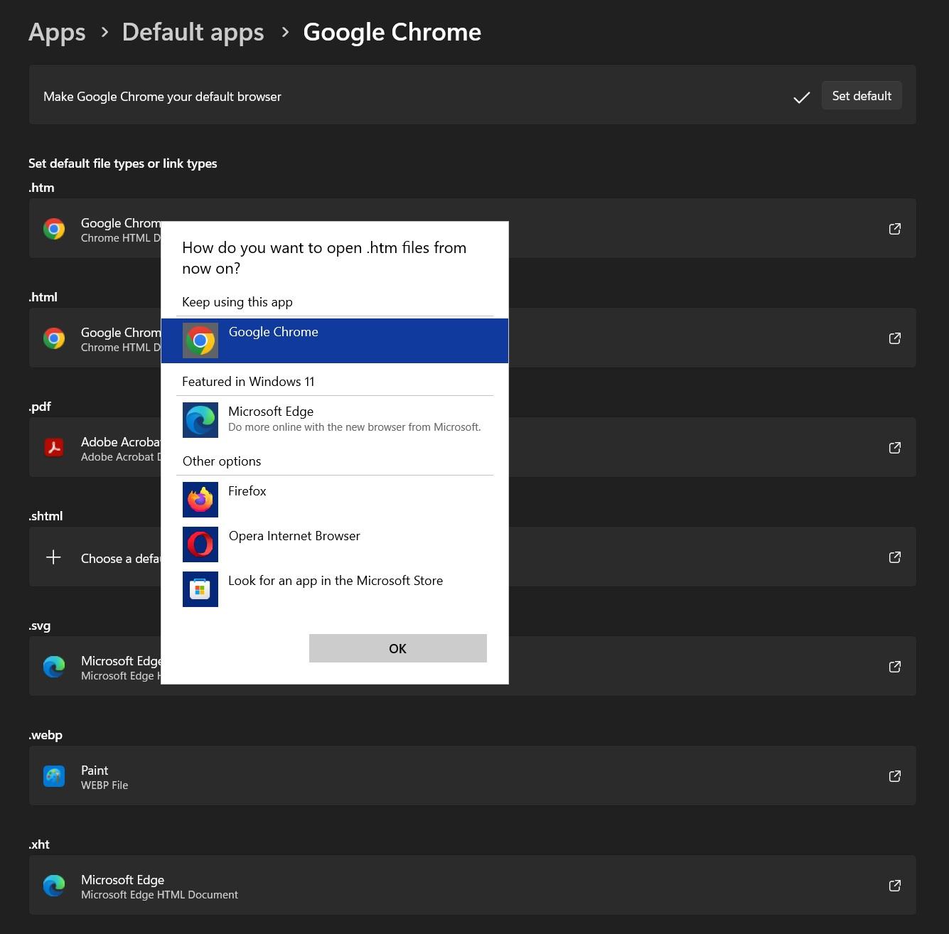Click the OK button in the dialog
949x934 pixels.
(398, 648)
